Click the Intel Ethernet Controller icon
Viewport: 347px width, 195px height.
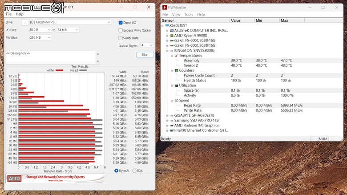point(172,130)
